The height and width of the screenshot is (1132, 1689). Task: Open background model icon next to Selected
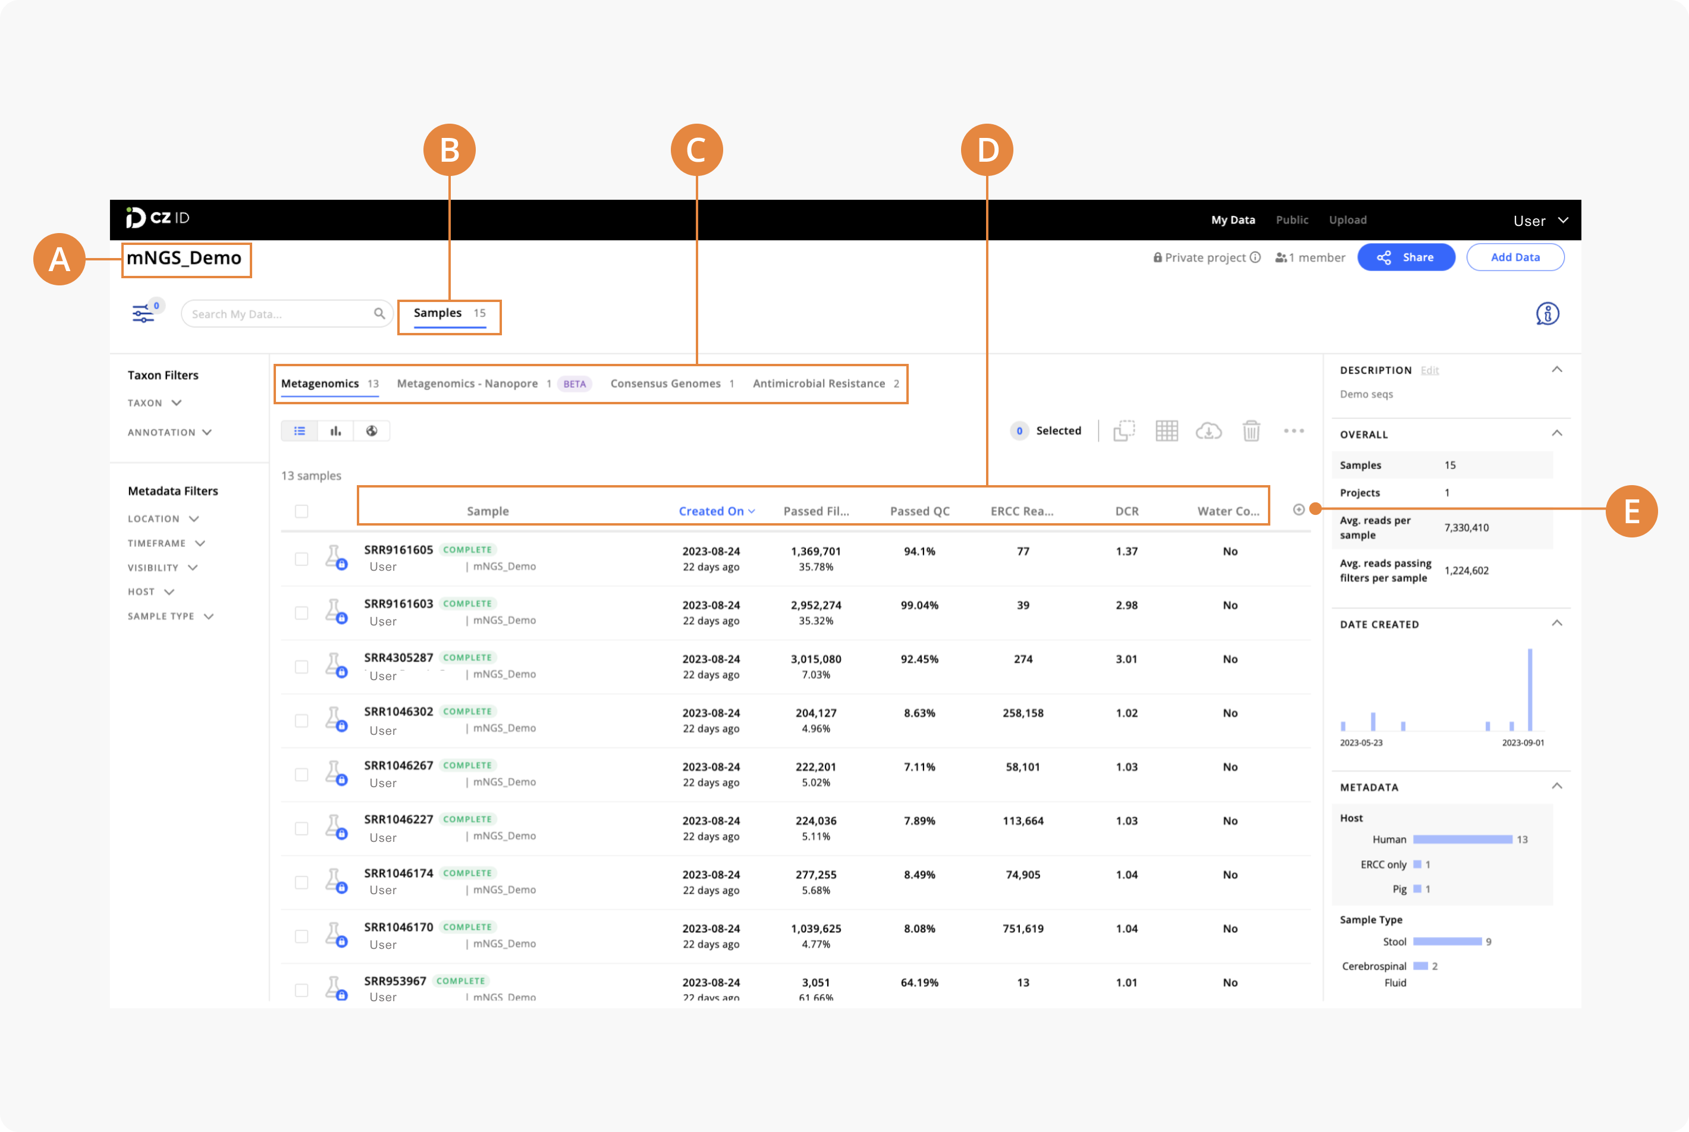tap(1123, 431)
